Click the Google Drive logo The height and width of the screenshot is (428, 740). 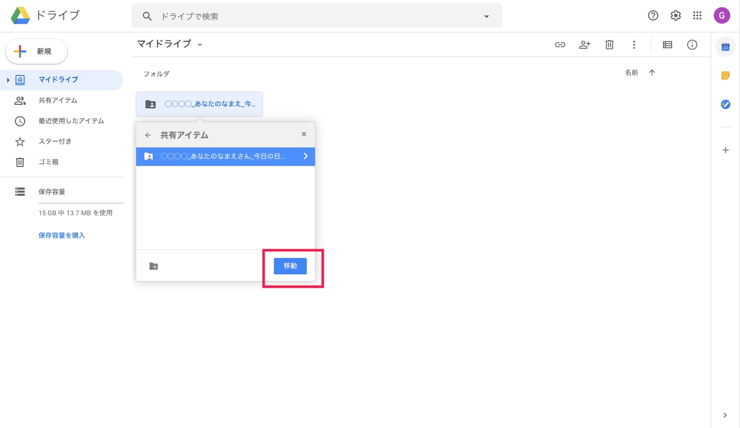pyautogui.click(x=21, y=16)
